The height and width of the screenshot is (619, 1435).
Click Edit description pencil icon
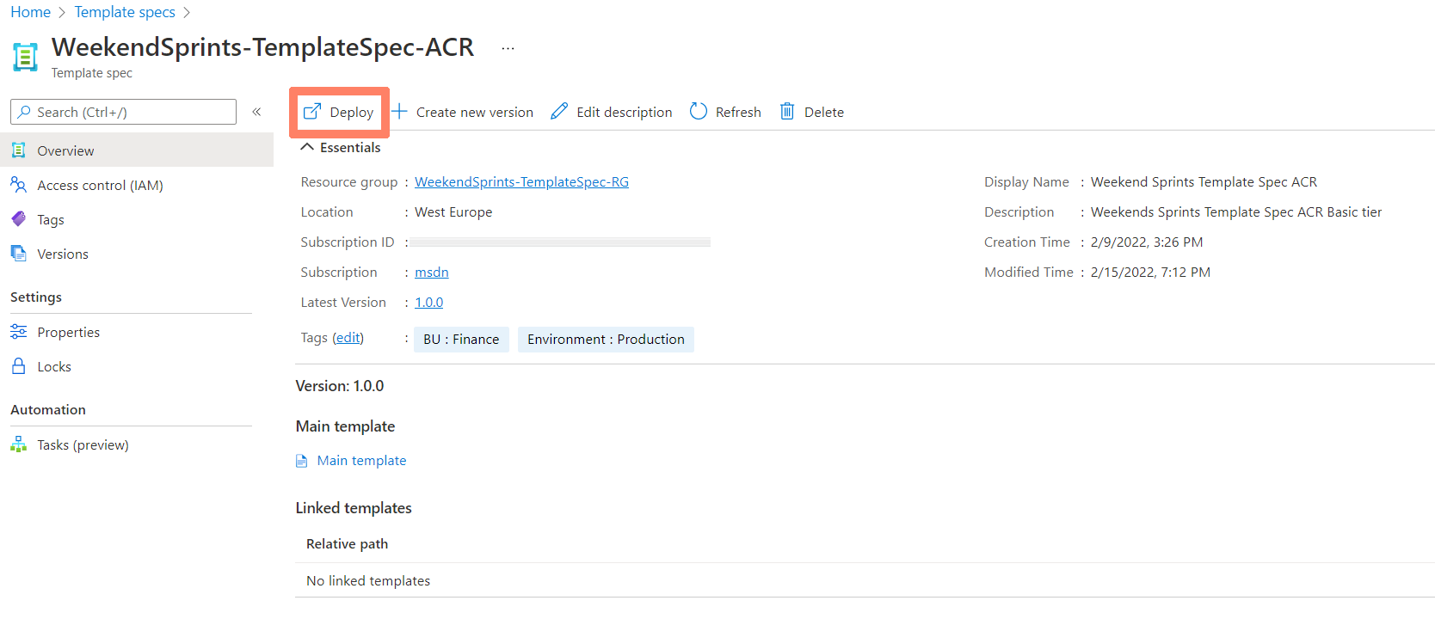(559, 112)
